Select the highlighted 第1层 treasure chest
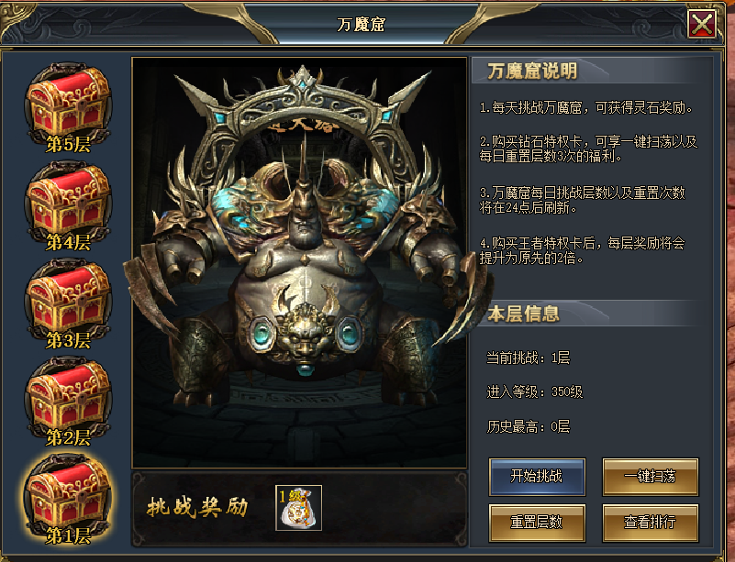Screen dimensions: 735x562 [69, 501]
